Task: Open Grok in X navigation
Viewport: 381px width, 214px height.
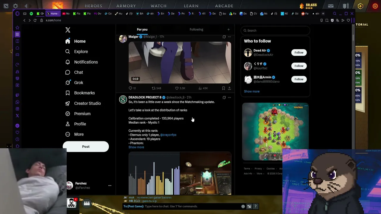Action: tap(74, 83)
